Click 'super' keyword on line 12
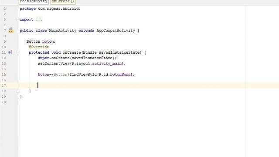Viewport: 279px width, 157px height. pyautogui.click(x=44, y=58)
